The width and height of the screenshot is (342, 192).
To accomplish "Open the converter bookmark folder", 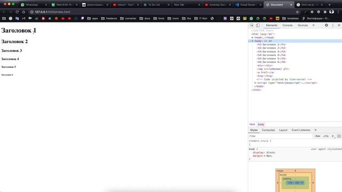I will pyautogui.click(x=128, y=19).
